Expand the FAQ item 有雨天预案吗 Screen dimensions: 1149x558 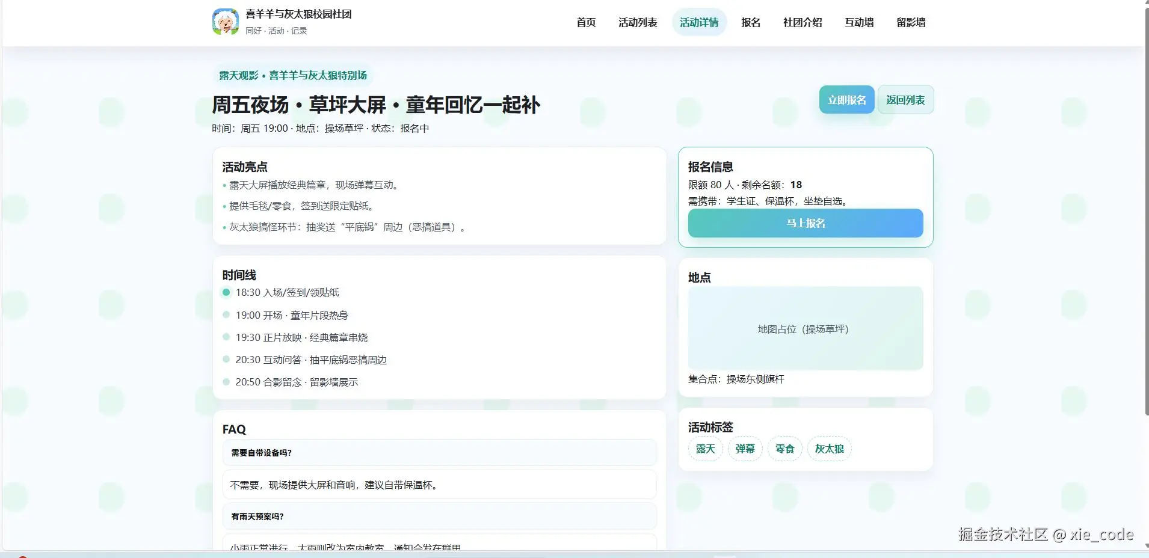[439, 516]
